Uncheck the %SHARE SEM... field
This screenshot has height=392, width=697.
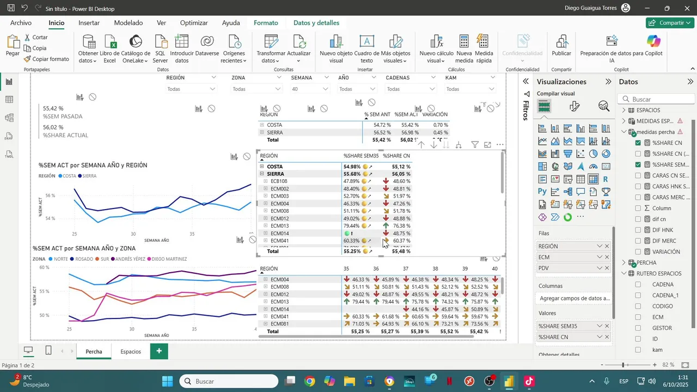638,164
